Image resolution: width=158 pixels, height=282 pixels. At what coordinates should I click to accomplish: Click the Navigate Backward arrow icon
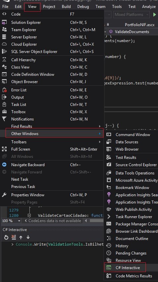point(4,164)
